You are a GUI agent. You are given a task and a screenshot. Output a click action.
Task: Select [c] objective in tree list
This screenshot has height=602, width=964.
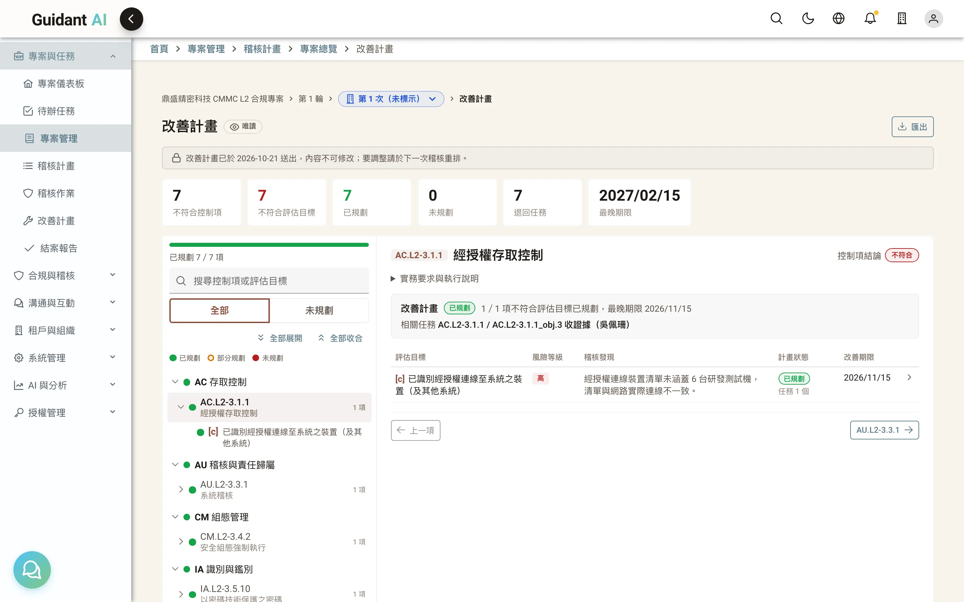pos(280,437)
